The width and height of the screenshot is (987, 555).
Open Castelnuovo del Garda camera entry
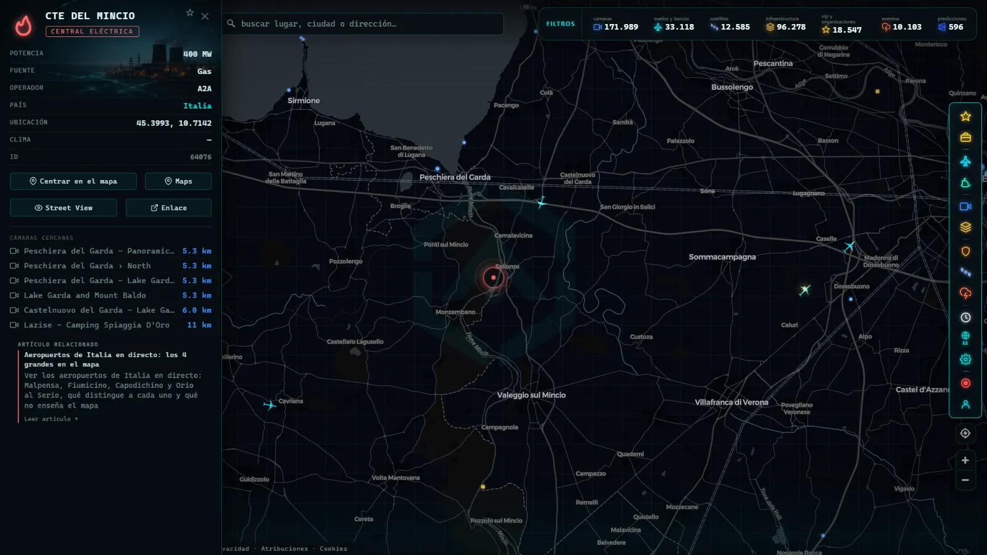110,310
